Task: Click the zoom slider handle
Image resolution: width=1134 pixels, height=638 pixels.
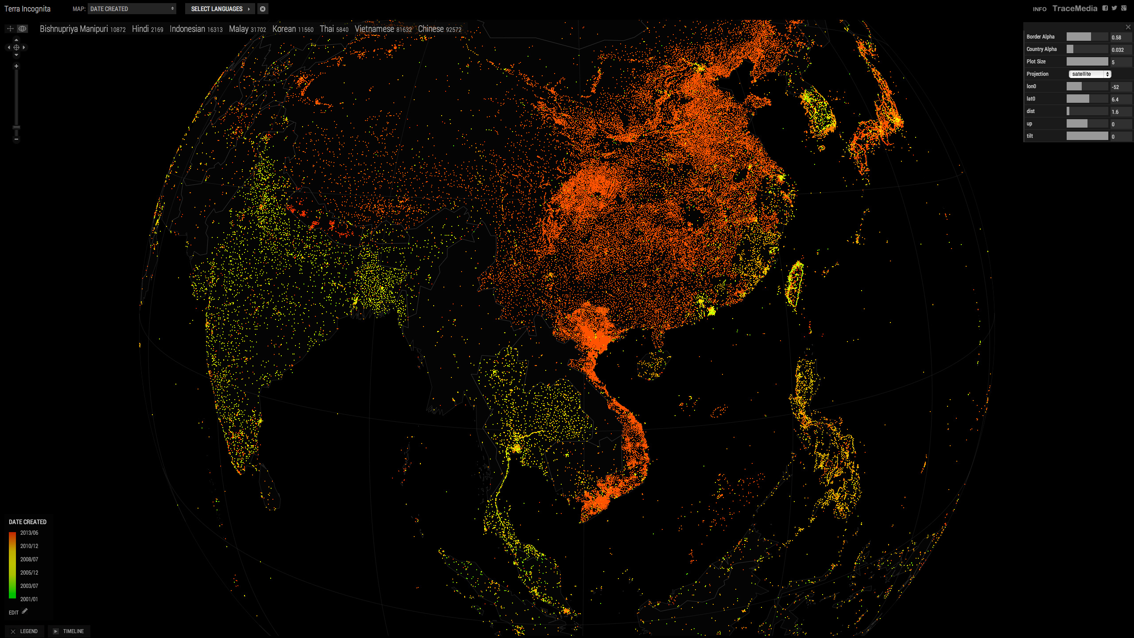Action: click(16, 127)
